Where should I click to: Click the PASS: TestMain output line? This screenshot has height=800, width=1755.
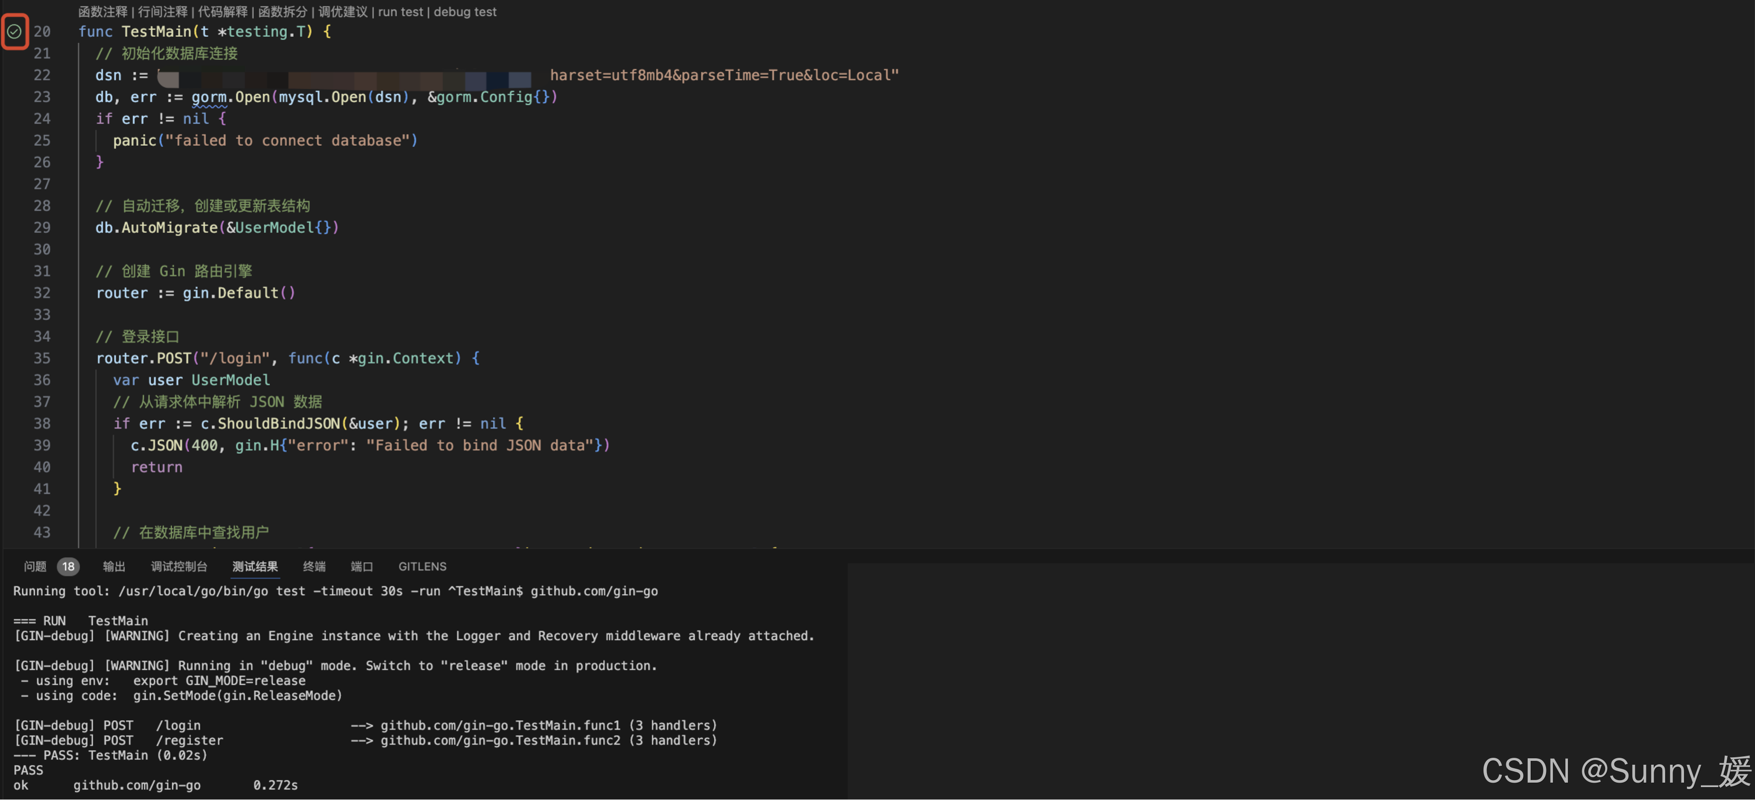point(110,755)
